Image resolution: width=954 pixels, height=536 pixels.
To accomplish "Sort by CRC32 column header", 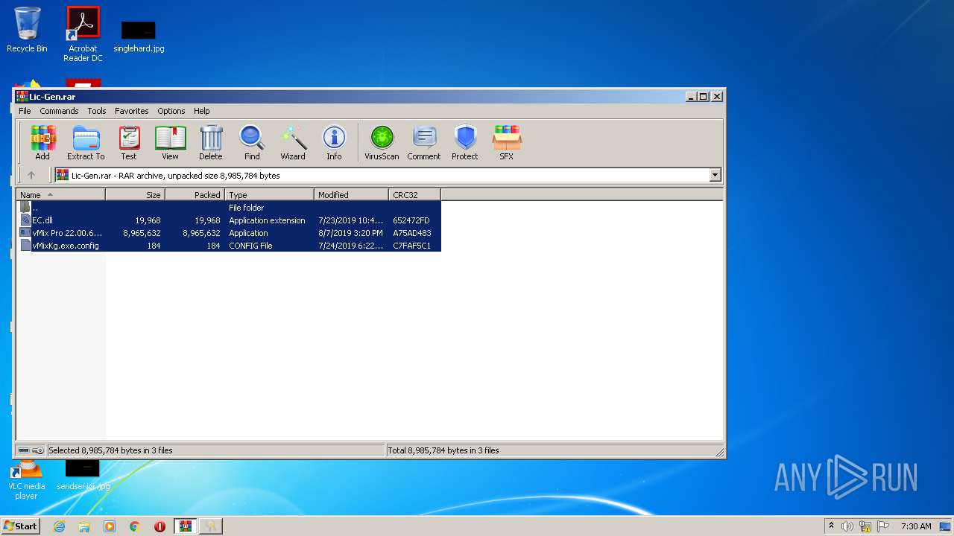I will [414, 195].
